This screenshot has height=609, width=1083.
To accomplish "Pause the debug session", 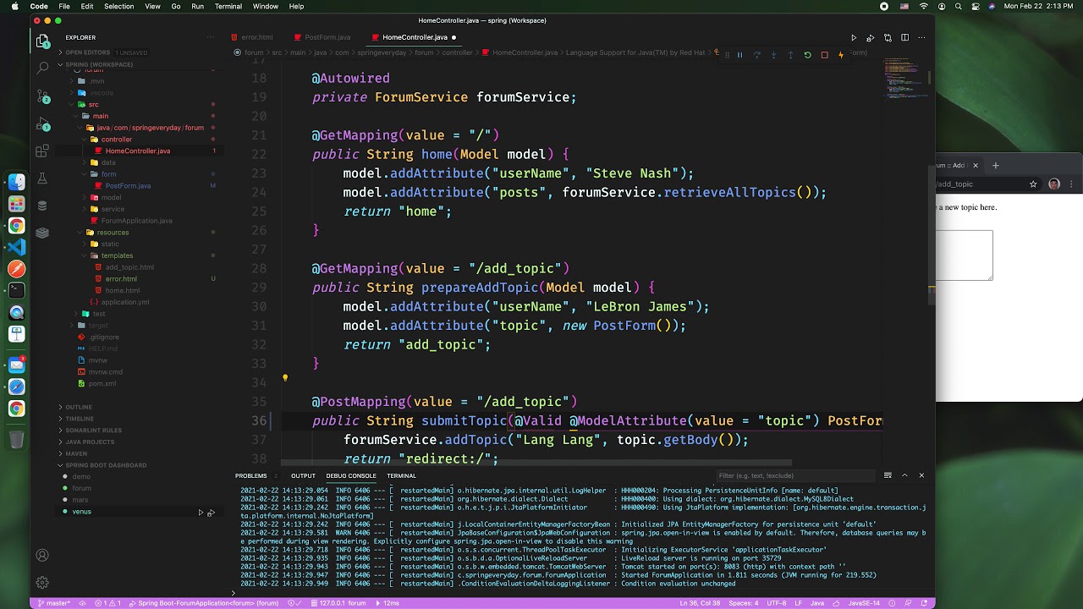I will tap(739, 55).
